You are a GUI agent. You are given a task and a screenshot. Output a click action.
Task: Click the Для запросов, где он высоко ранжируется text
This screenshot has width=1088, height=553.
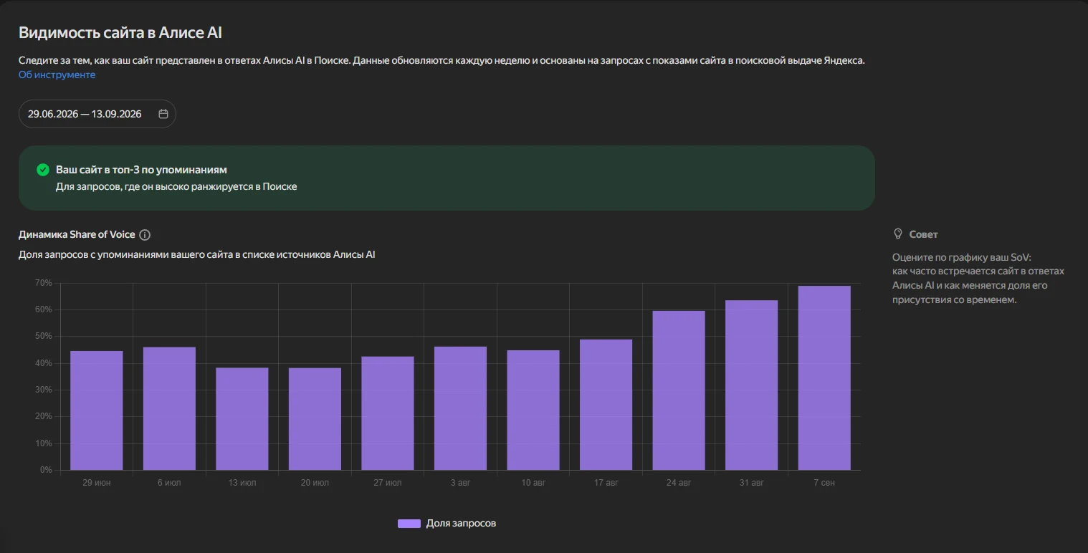tap(176, 186)
